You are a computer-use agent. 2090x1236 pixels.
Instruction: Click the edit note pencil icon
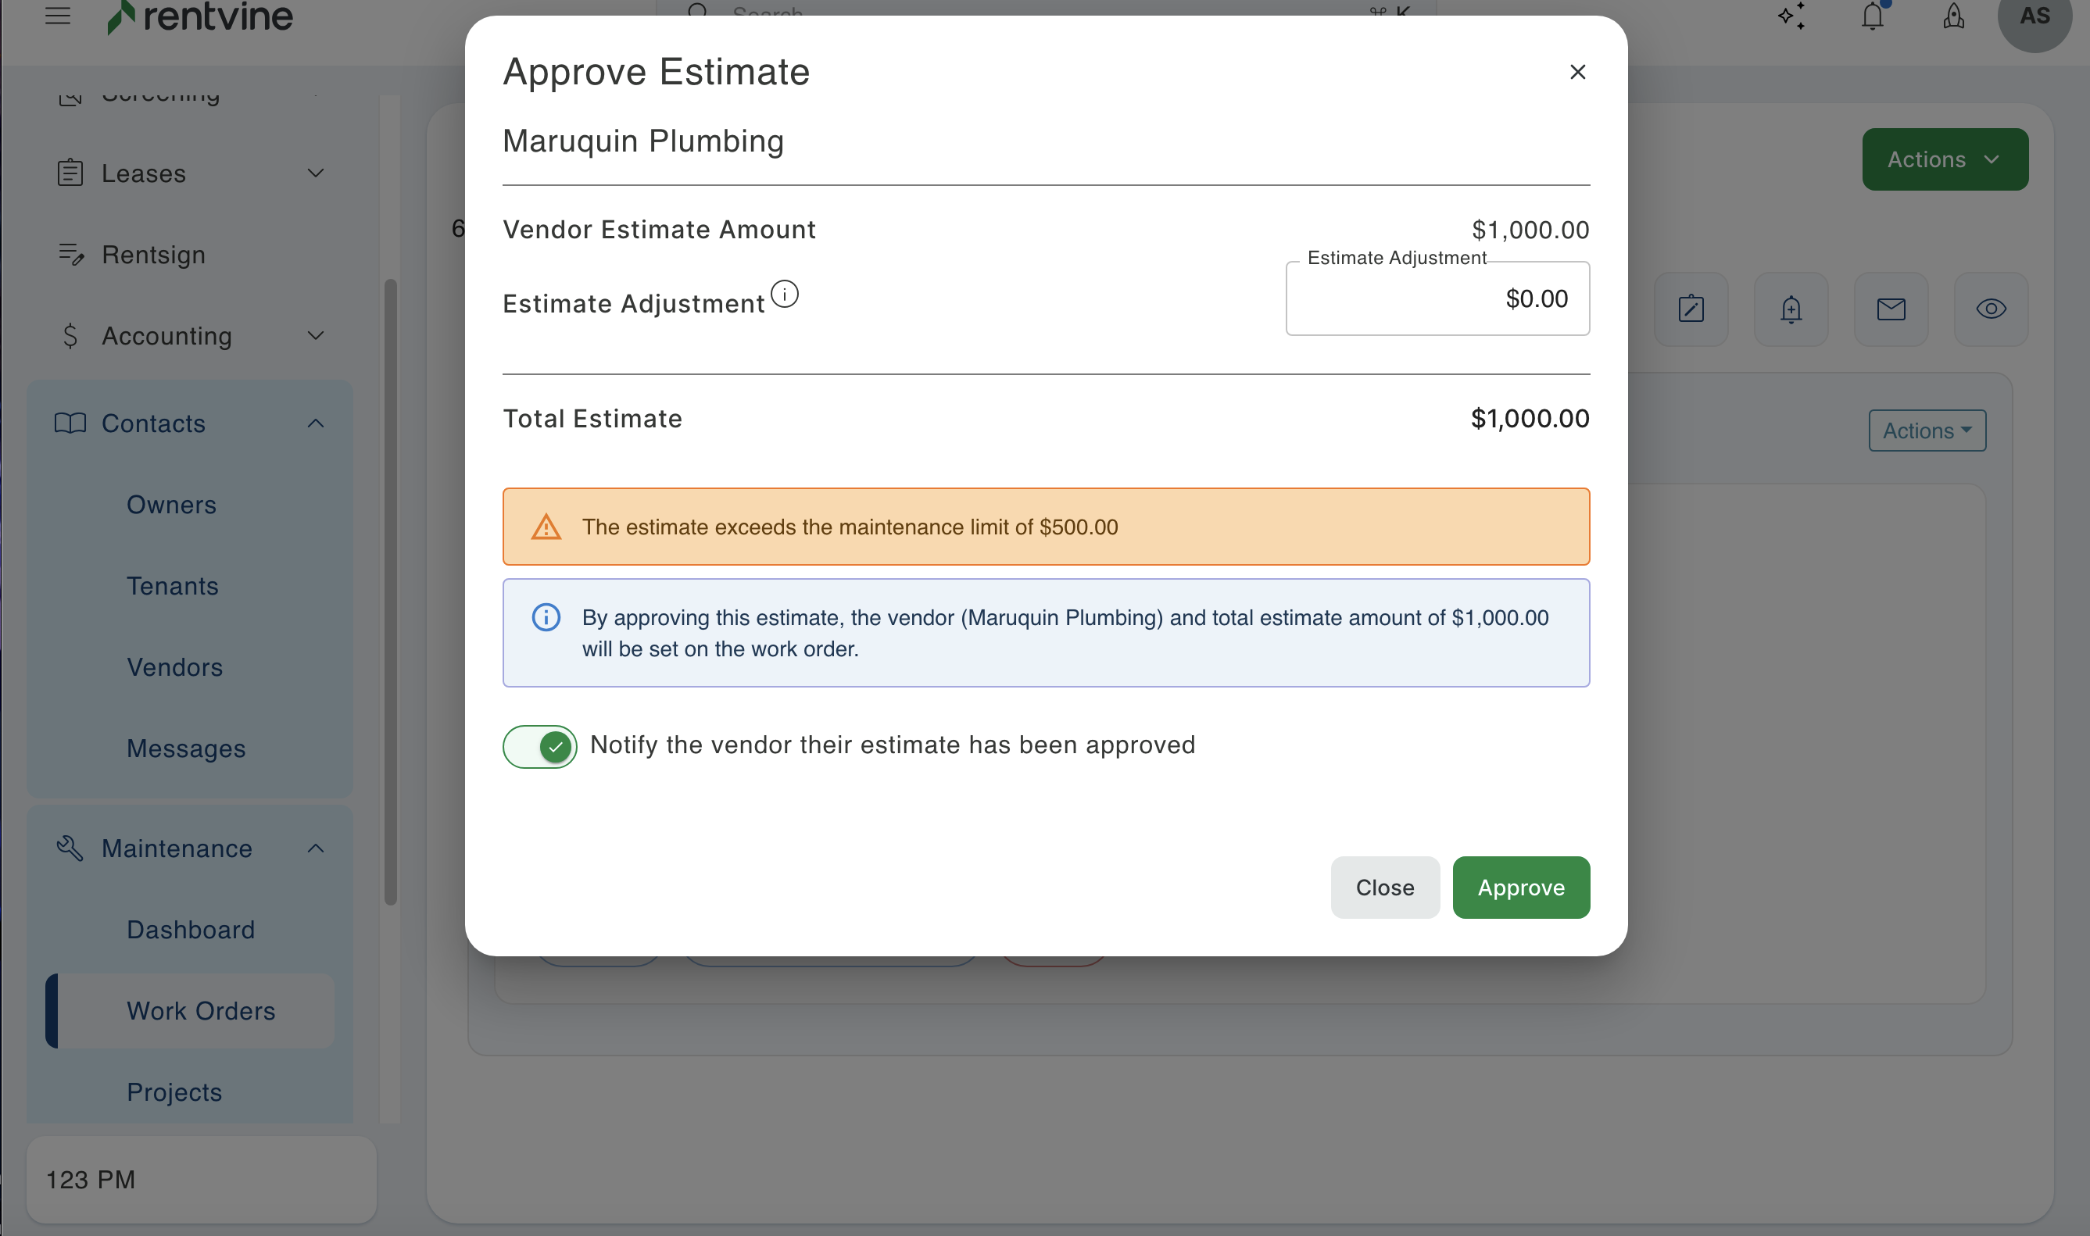pyautogui.click(x=1690, y=309)
